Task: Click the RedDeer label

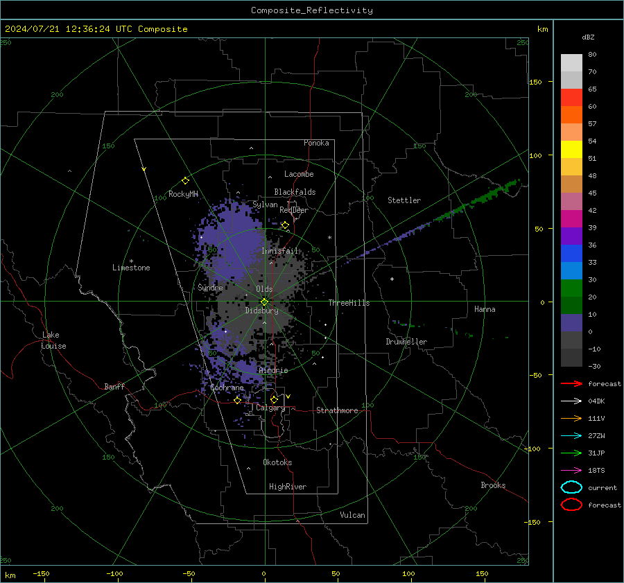Action: click(x=294, y=210)
